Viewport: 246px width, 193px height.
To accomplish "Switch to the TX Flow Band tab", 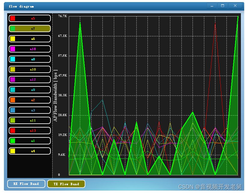I will tap(66, 184).
